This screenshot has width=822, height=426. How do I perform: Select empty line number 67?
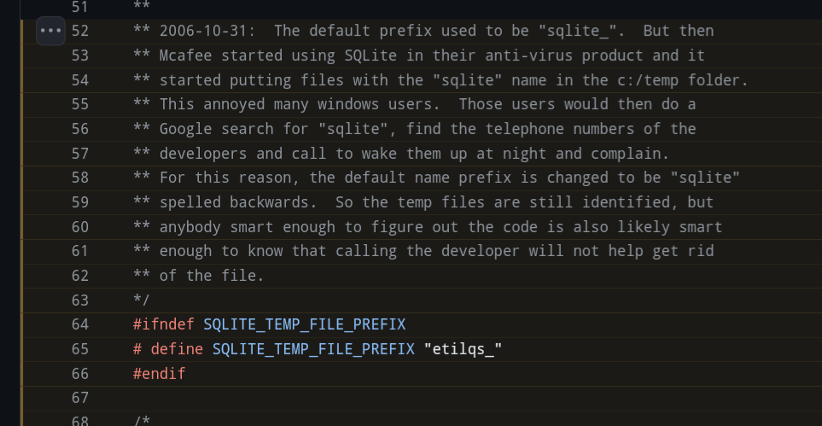pyautogui.click(x=80, y=398)
